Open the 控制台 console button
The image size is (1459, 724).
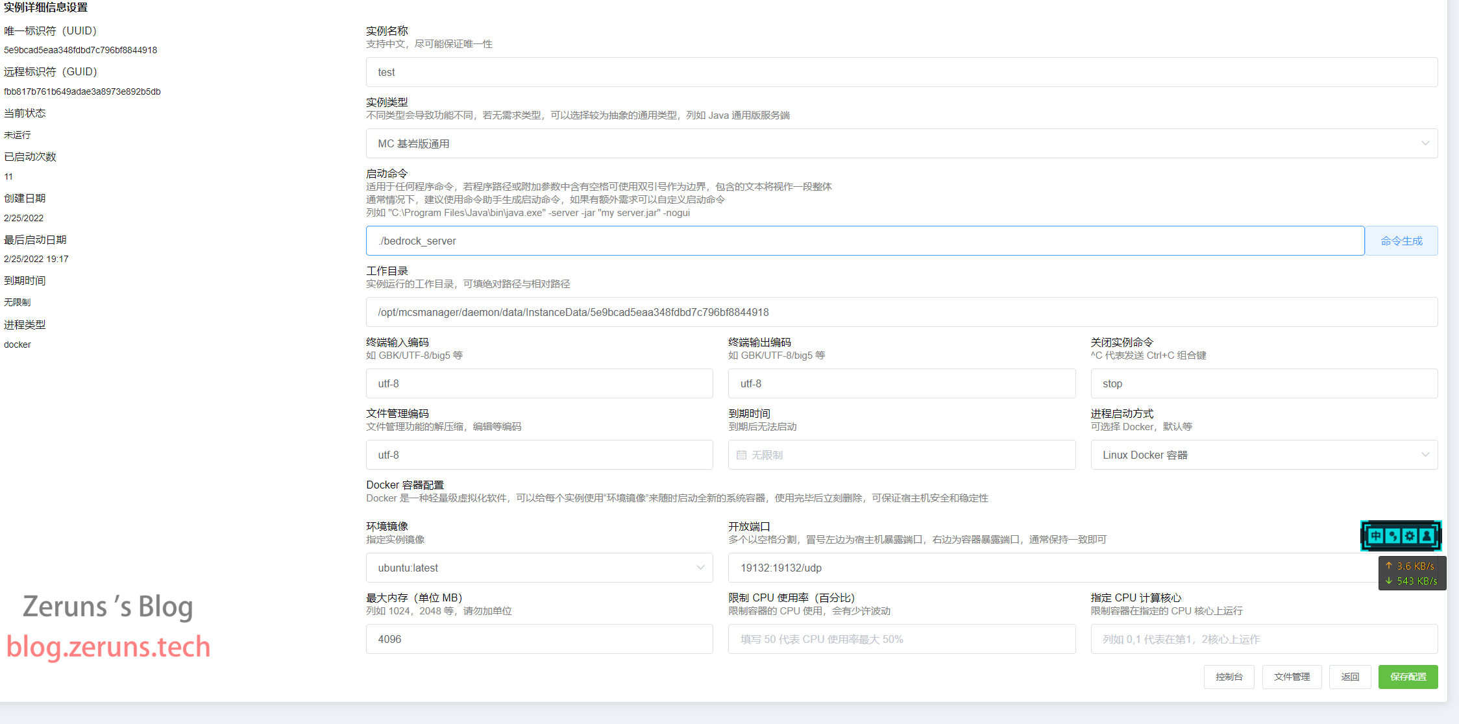1229,677
